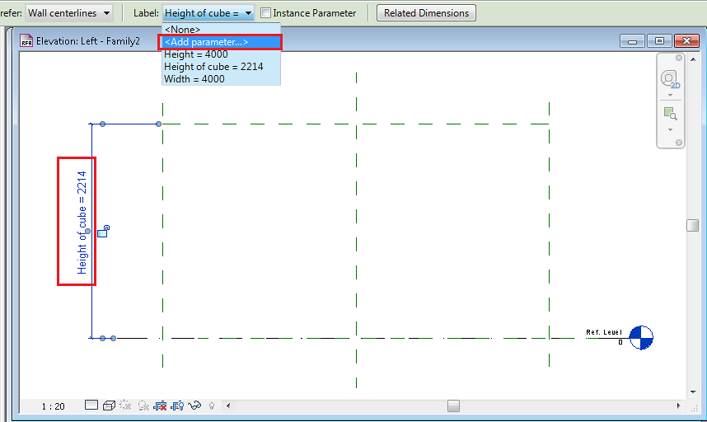Expand steering wheel options dropdown arrow

coord(670,95)
